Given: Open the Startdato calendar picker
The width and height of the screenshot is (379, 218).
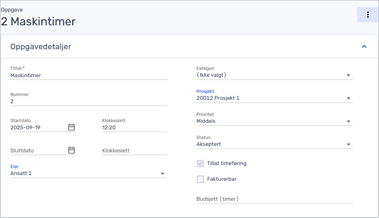Looking at the screenshot, I should (71, 127).
